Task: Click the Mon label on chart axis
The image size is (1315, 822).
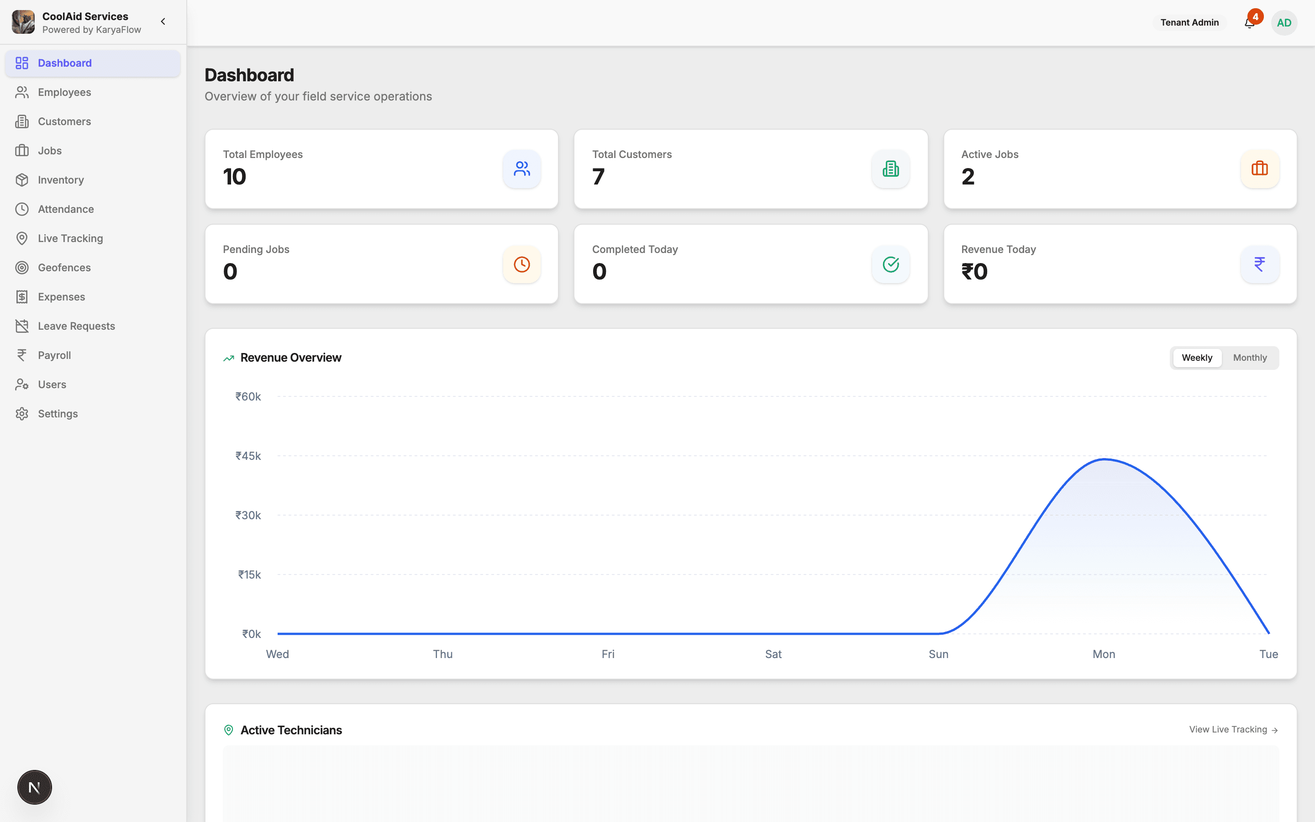Action: [x=1104, y=654]
